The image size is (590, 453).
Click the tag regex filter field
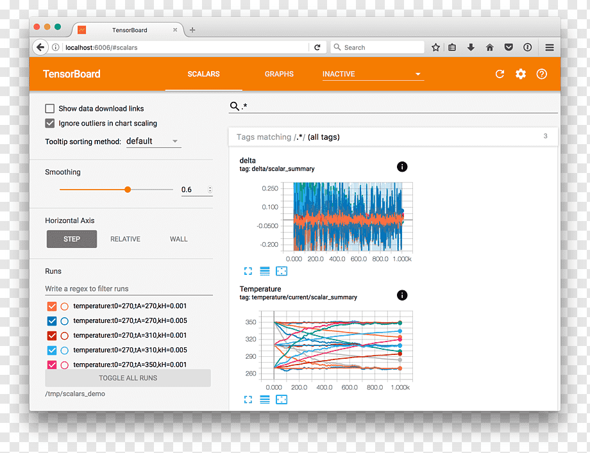tap(399, 106)
